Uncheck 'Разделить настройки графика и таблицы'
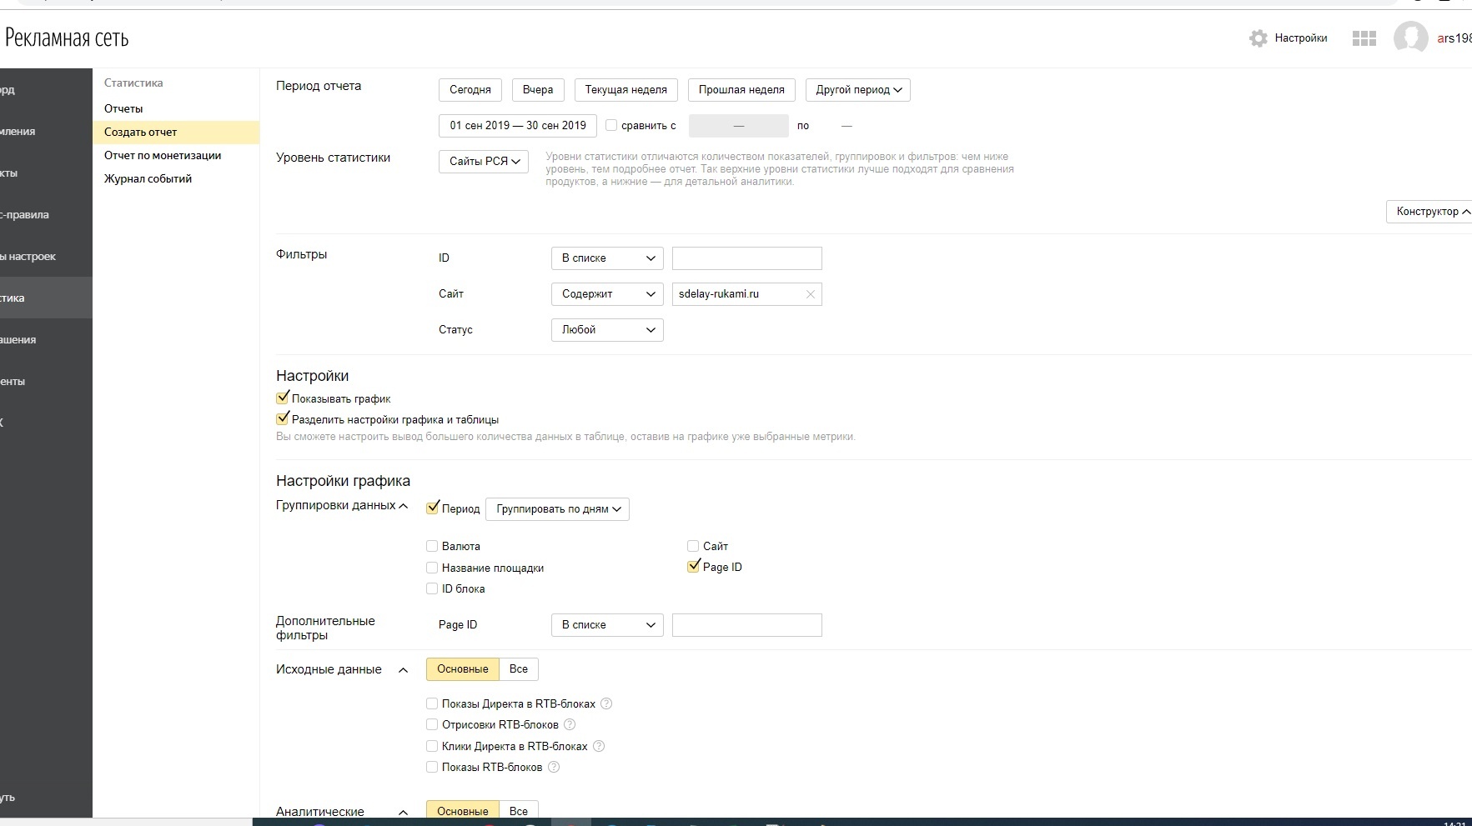Image resolution: width=1472 pixels, height=826 pixels. 282,419
